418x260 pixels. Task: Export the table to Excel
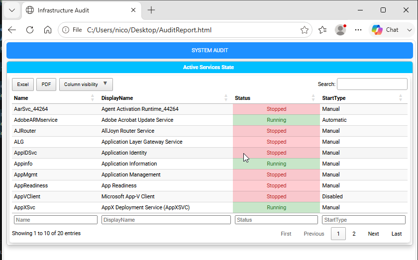coord(23,85)
